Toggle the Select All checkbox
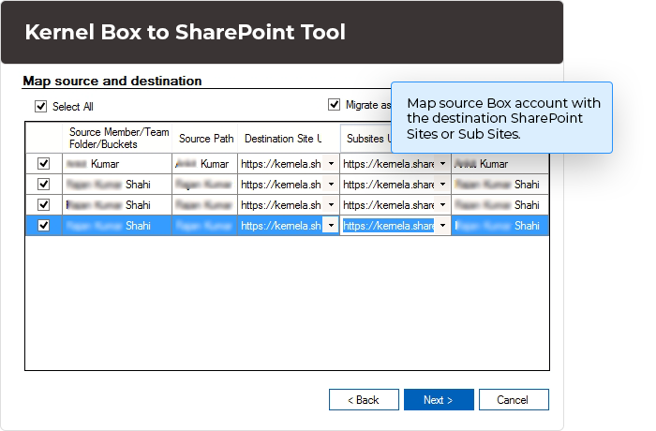 pos(40,106)
